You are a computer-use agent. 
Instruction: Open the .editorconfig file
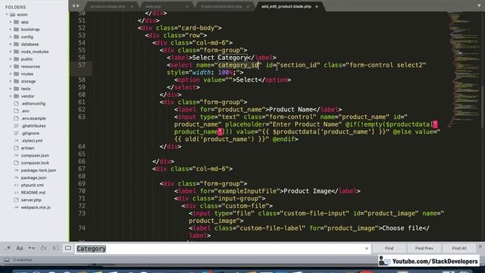tap(33, 104)
